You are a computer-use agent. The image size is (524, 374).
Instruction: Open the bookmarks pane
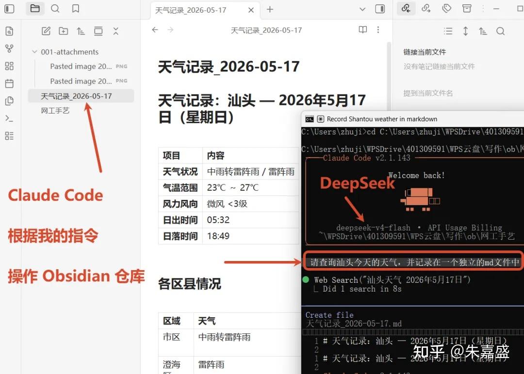(76, 9)
